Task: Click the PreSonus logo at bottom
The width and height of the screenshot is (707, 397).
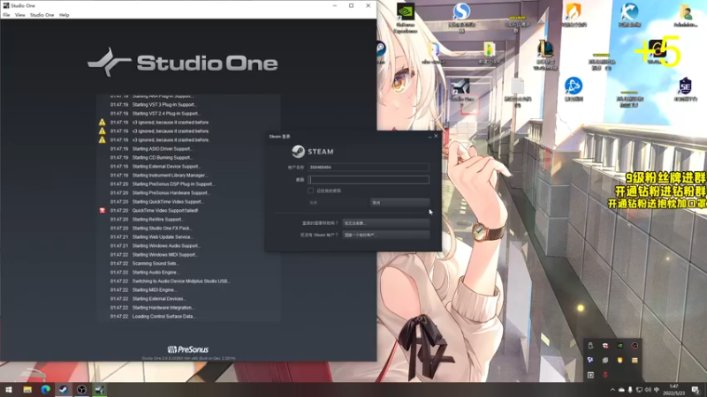Action: (x=188, y=349)
